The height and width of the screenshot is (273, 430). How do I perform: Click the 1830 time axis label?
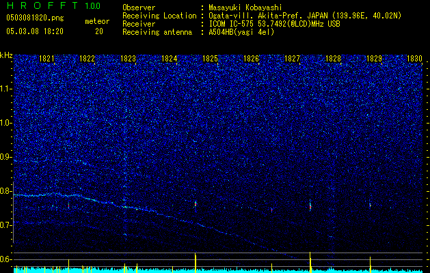click(414, 59)
